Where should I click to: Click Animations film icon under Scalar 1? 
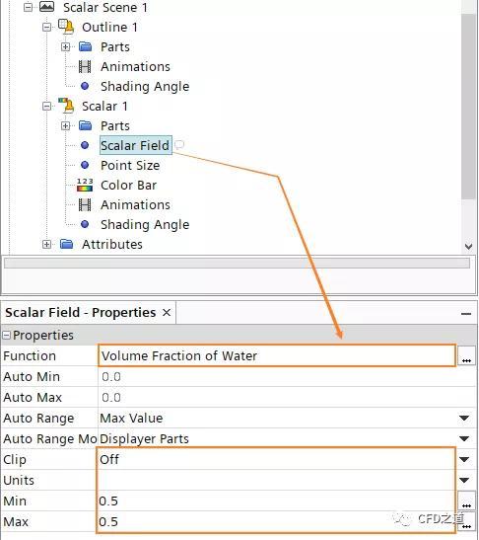click(85, 205)
